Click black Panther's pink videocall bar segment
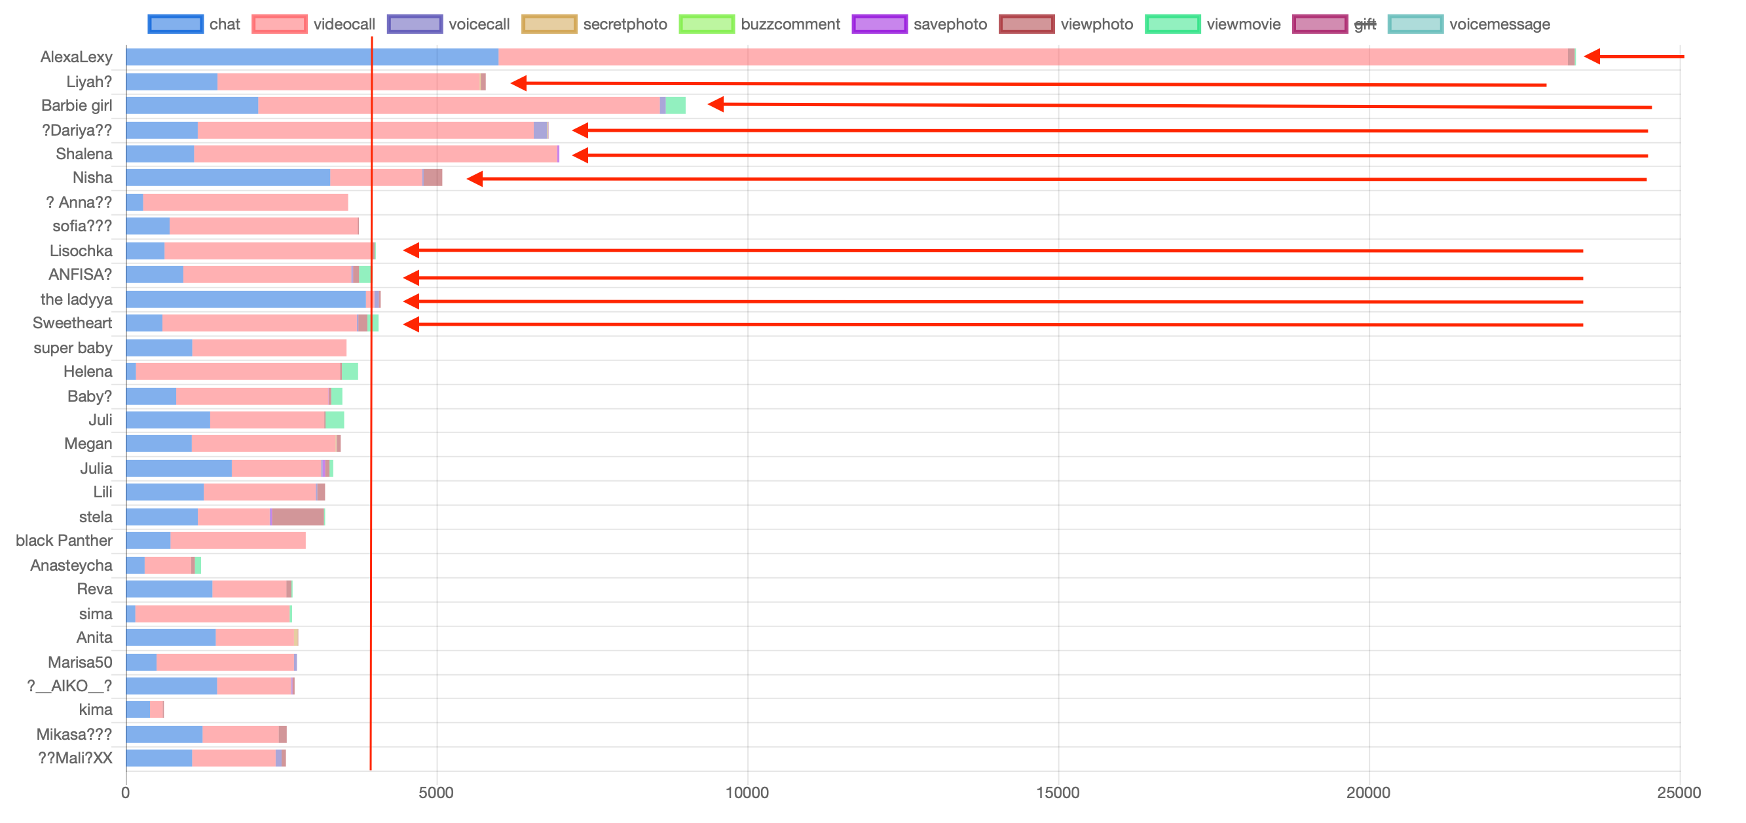1746x823 pixels. (x=238, y=541)
